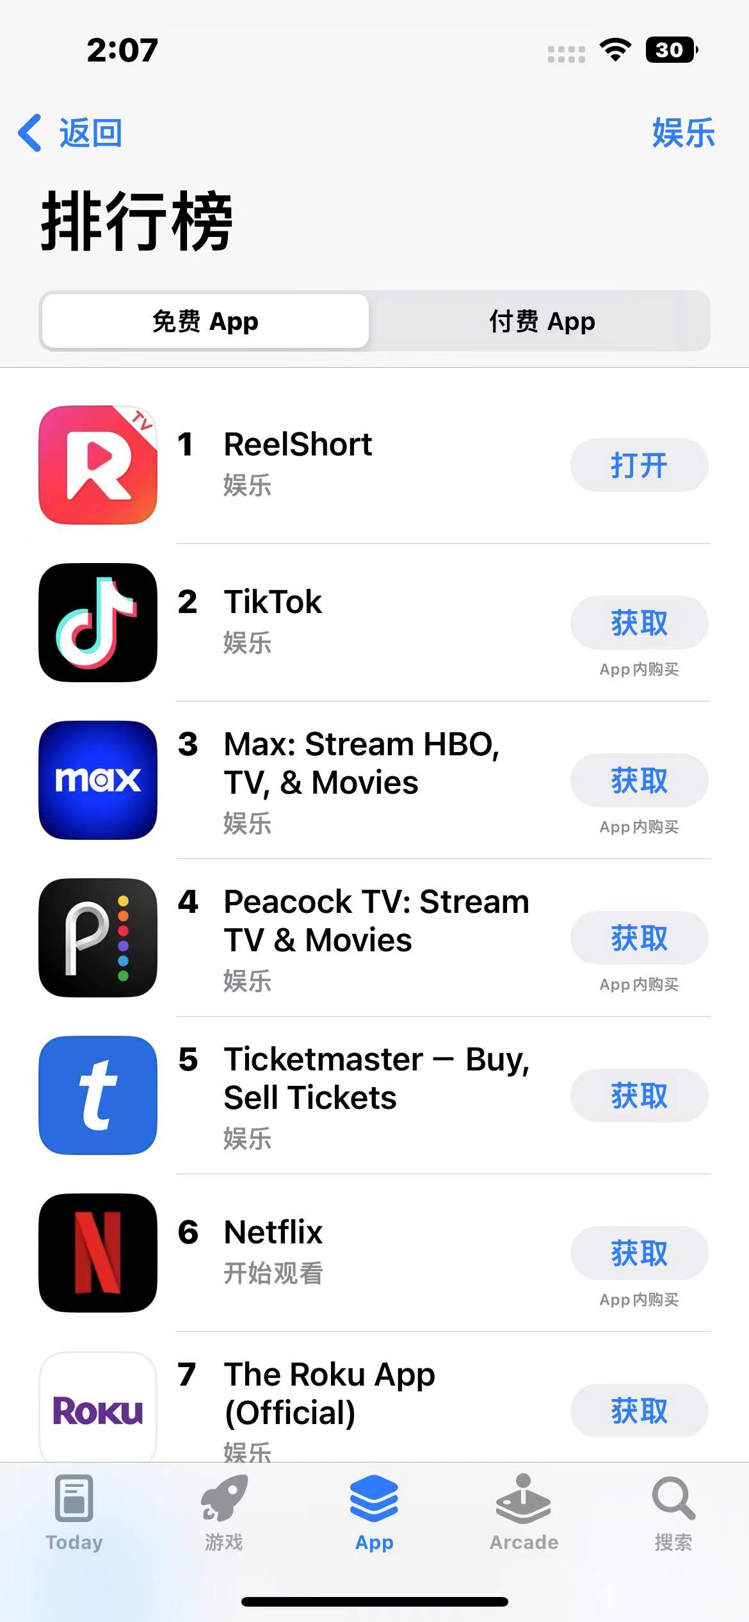Tap the ReelShort app icon
This screenshot has height=1622, width=749.
point(98,464)
